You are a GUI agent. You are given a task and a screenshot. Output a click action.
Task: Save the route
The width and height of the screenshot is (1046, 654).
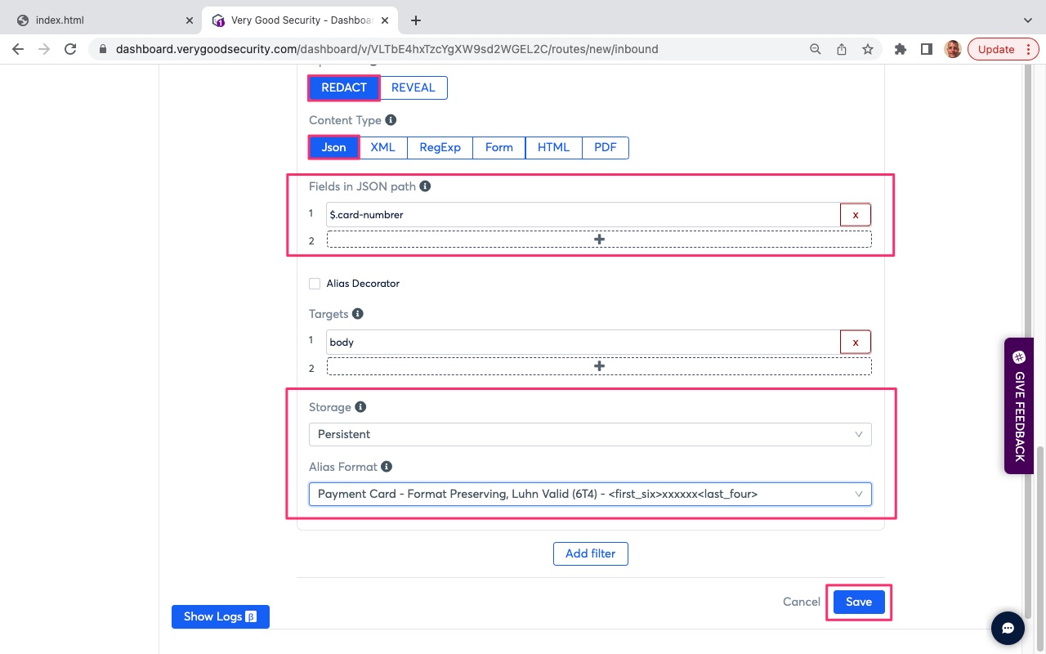859,602
